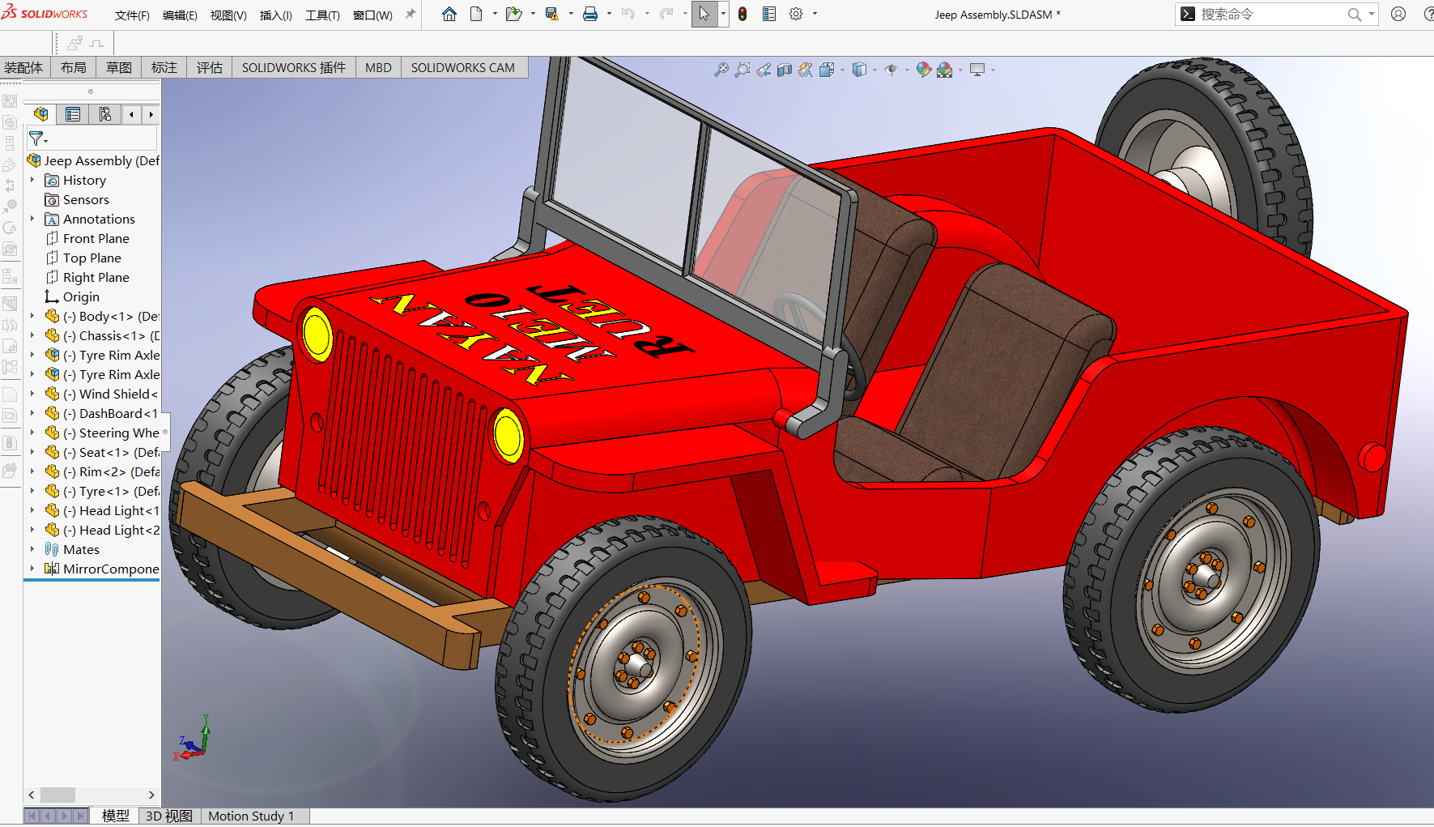Toggle Hide/Show Items eye icon

coord(891,70)
